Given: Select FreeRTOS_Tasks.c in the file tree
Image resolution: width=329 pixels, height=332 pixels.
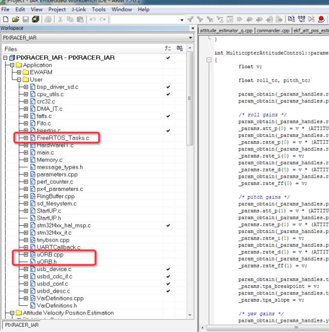Looking at the screenshot, I should click(63, 138).
